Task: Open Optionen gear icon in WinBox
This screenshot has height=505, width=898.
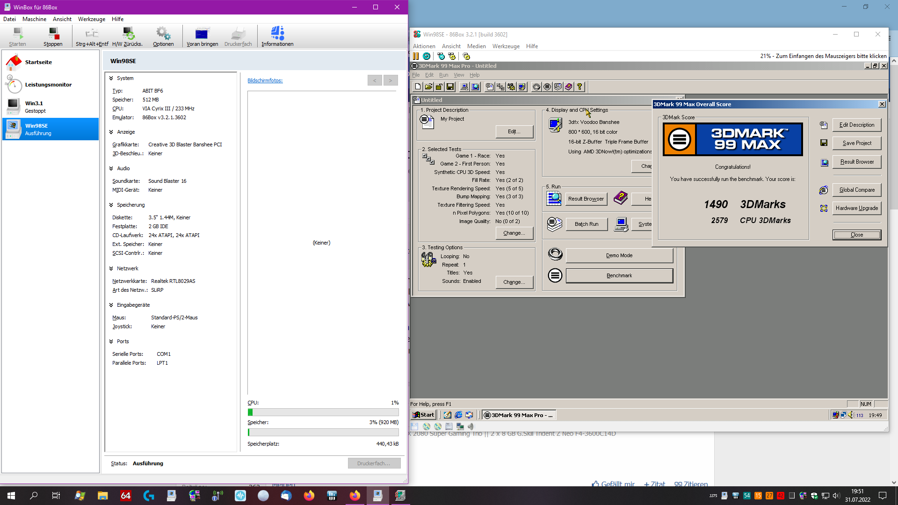Action: click(163, 34)
